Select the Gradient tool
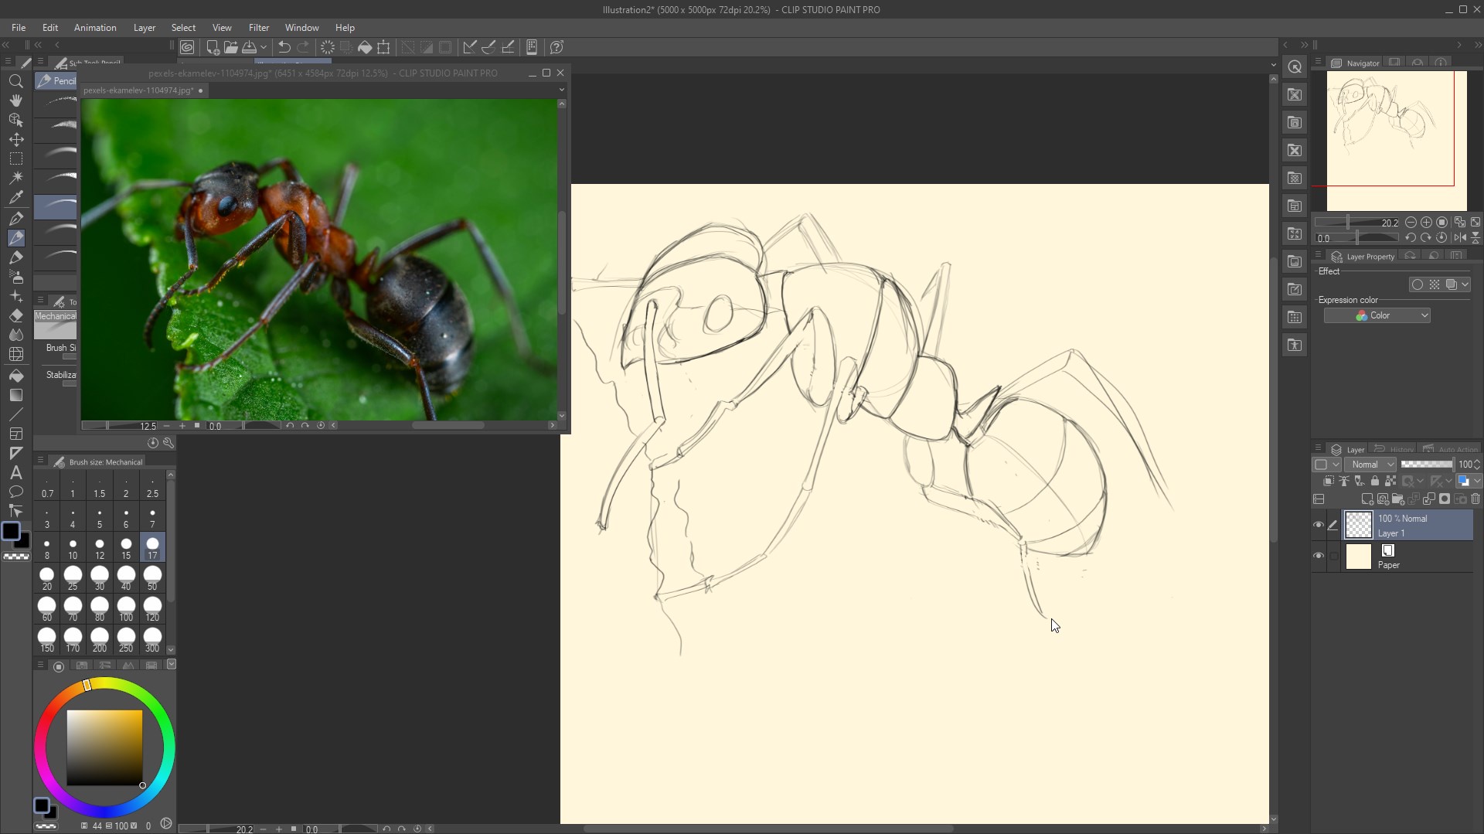Viewport: 1484px width, 834px height. point(15,395)
